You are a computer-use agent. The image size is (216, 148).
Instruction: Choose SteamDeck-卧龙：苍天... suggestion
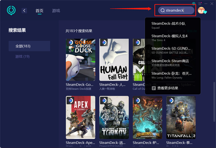coord(173,75)
